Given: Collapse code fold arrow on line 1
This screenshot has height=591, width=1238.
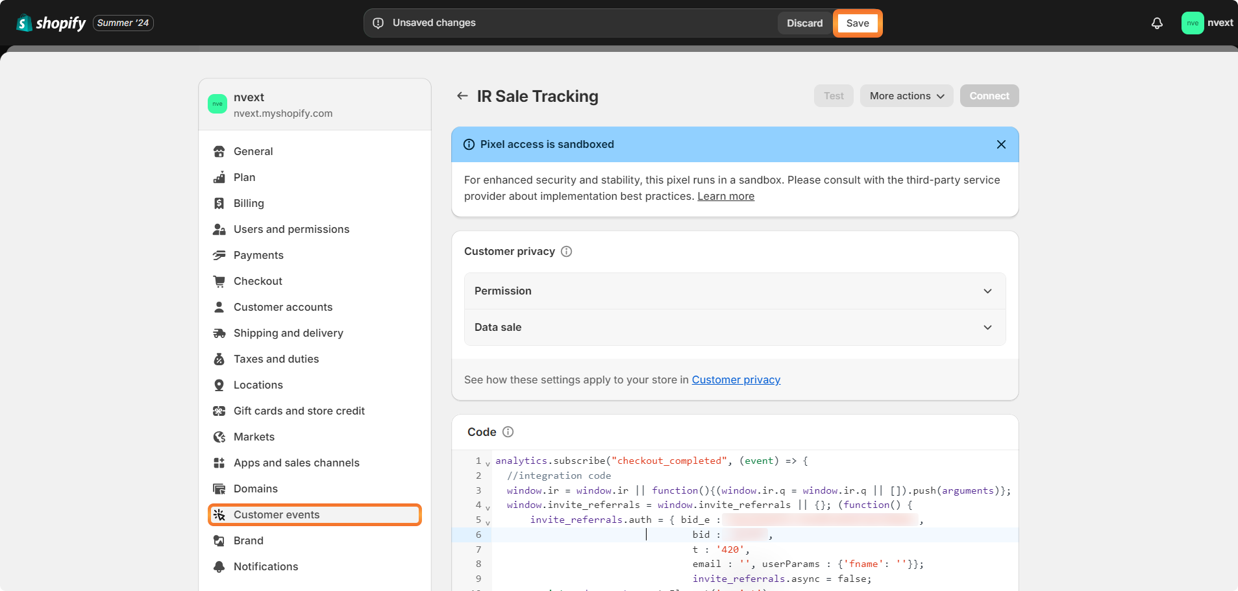Looking at the screenshot, I should (x=488, y=463).
